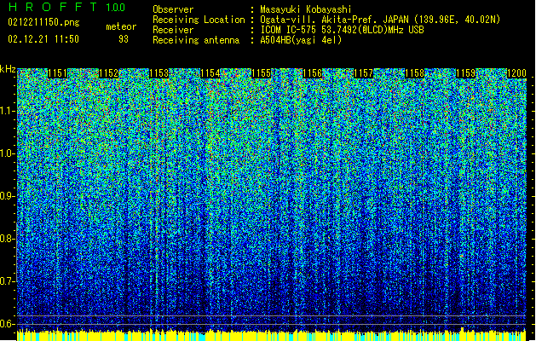Select the 1153 time marker
The image size is (536, 341).
coord(158,74)
